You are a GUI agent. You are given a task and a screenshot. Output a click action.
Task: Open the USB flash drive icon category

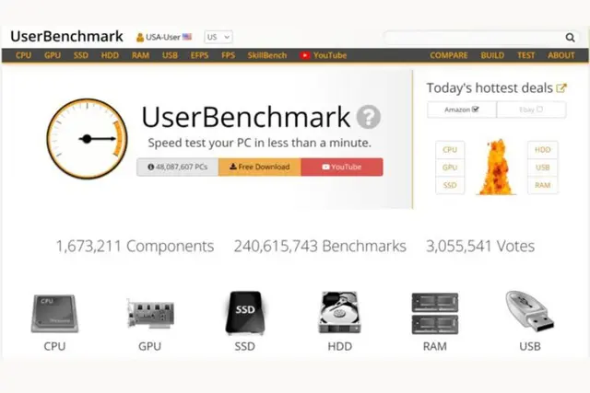pos(530,311)
